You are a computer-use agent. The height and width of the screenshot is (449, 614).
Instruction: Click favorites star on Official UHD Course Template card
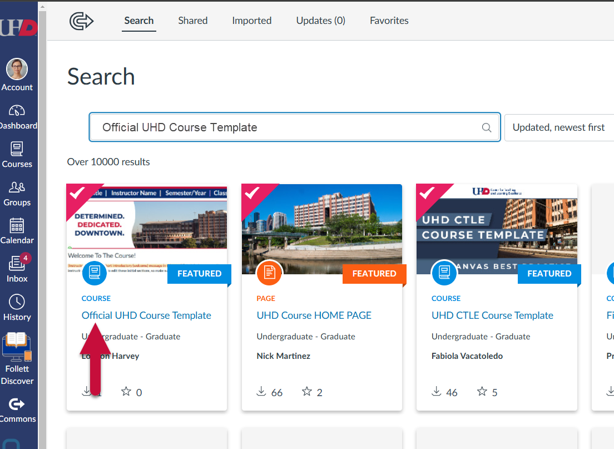[126, 391]
